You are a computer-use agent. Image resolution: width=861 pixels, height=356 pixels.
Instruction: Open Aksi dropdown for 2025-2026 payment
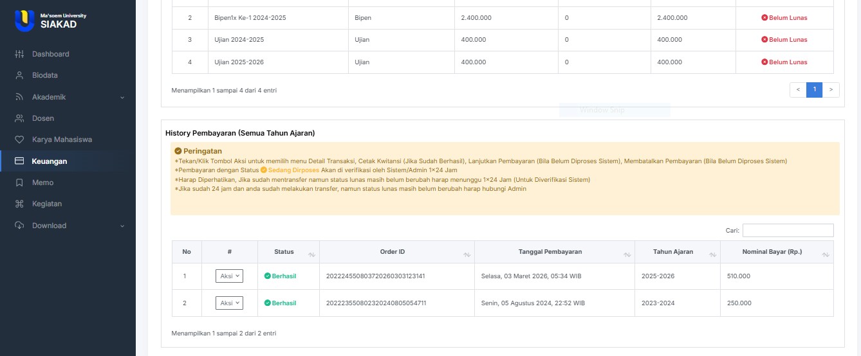tap(229, 276)
